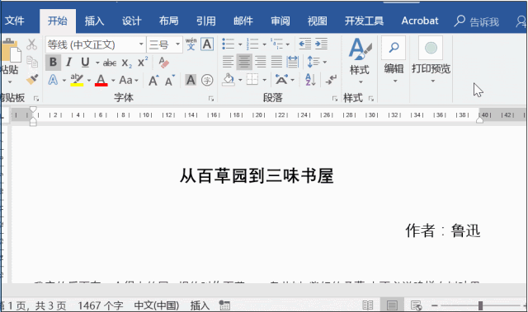This screenshot has height=312, width=528.
Task: Click the 打印预览 print preview button
Action: pyautogui.click(x=431, y=60)
